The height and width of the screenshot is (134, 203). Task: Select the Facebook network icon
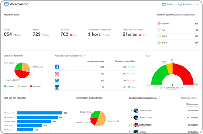[x=57, y=67]
